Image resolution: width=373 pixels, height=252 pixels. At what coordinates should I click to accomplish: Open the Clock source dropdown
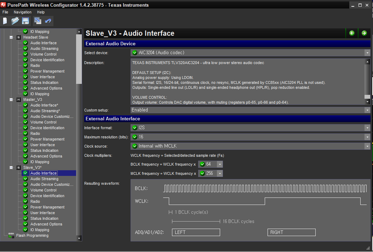368,146
